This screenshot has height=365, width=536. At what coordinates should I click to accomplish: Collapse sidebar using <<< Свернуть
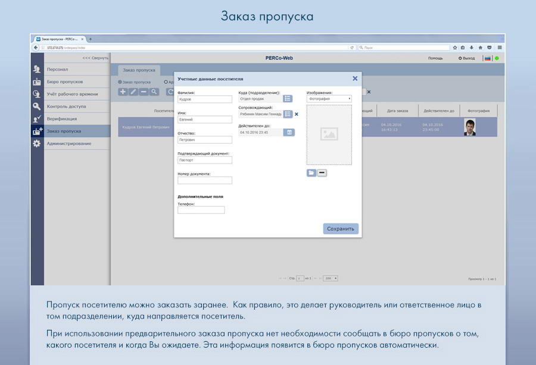tap(95, 58)
